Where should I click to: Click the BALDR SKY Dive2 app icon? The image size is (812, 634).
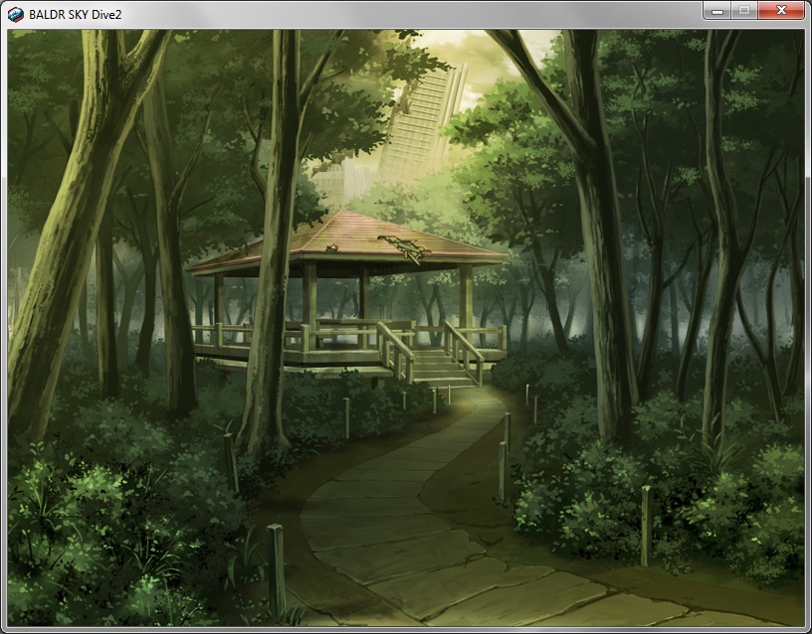(x=16, y=15)
